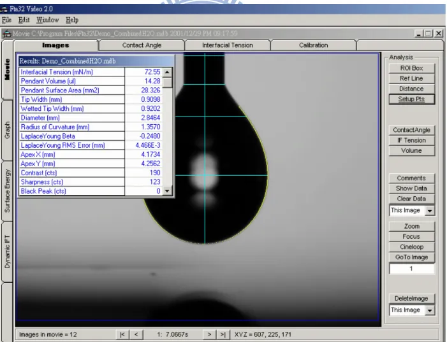Expand the Clear Data scope dropdown
447x342 pixels.
click(x=429, y=210)
